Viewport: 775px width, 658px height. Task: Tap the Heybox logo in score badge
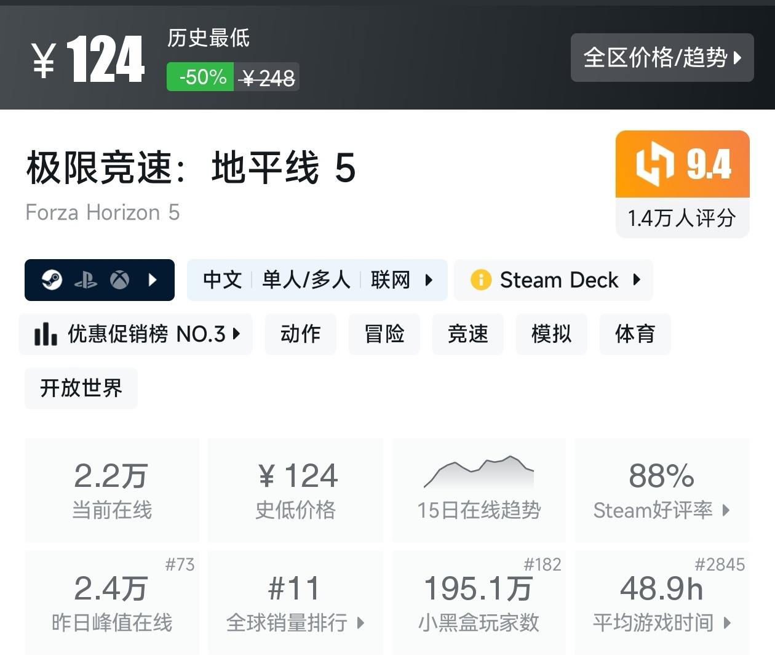pos(655,164)
